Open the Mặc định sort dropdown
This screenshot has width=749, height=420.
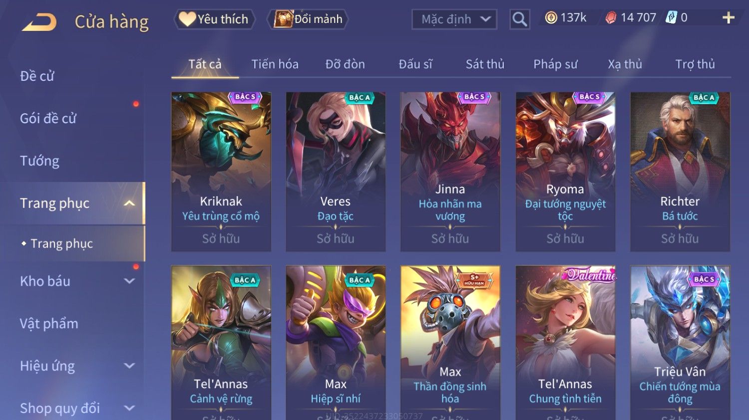(x=454, y=19)
